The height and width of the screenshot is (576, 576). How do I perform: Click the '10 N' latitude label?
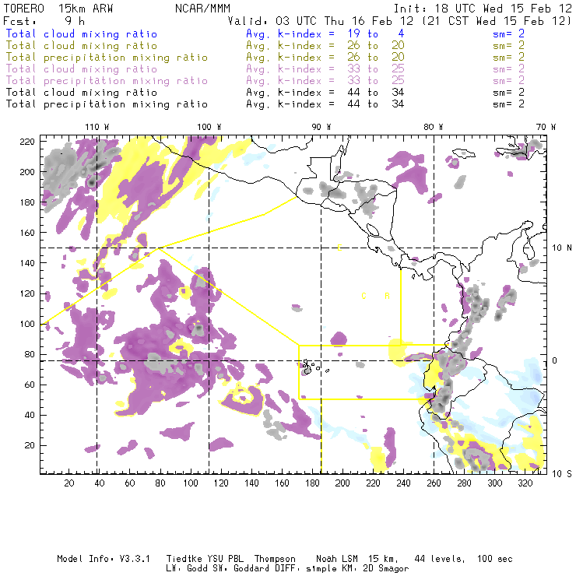click(562, 248)
